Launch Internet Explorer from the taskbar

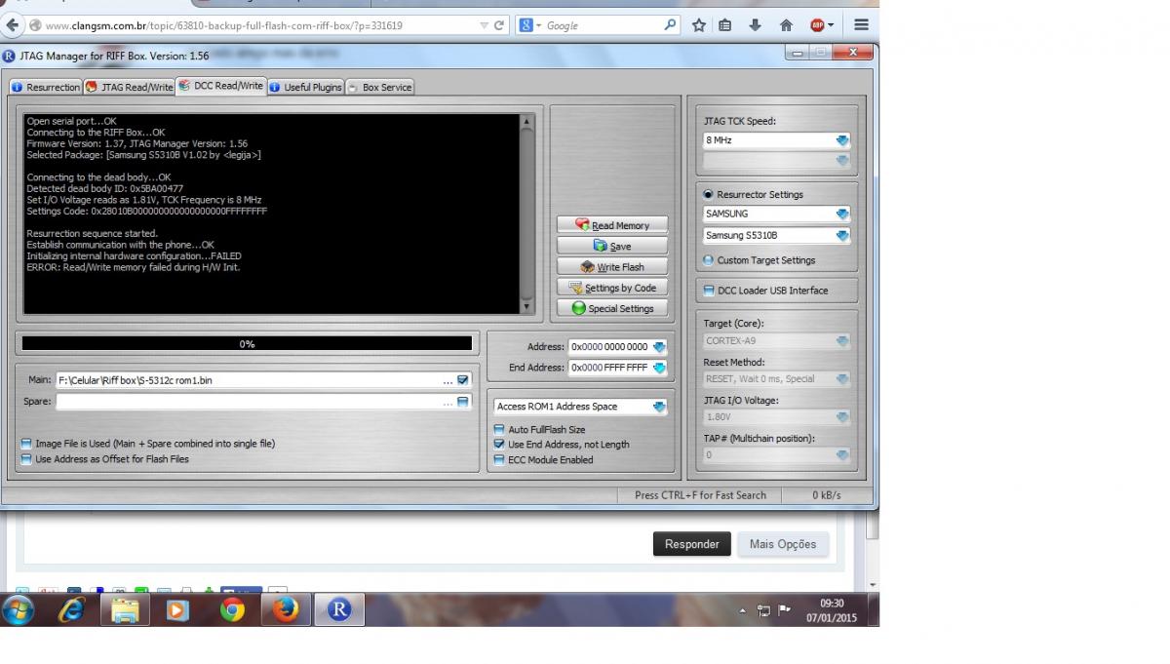click(x=73, y=610)
